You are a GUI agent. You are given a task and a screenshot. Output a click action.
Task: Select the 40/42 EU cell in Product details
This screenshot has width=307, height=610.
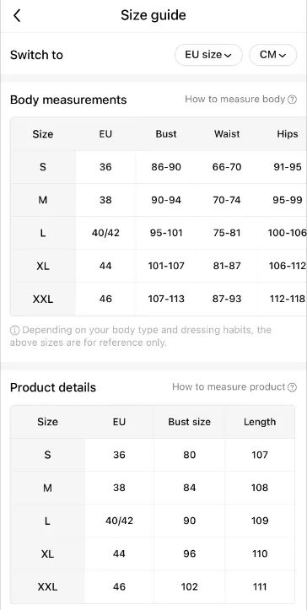click(119, 521)
